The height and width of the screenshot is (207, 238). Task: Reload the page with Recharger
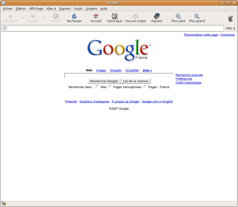point(74,18)
